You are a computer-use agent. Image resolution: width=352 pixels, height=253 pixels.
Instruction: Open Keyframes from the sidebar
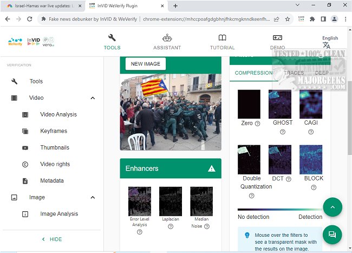[54, 131]
